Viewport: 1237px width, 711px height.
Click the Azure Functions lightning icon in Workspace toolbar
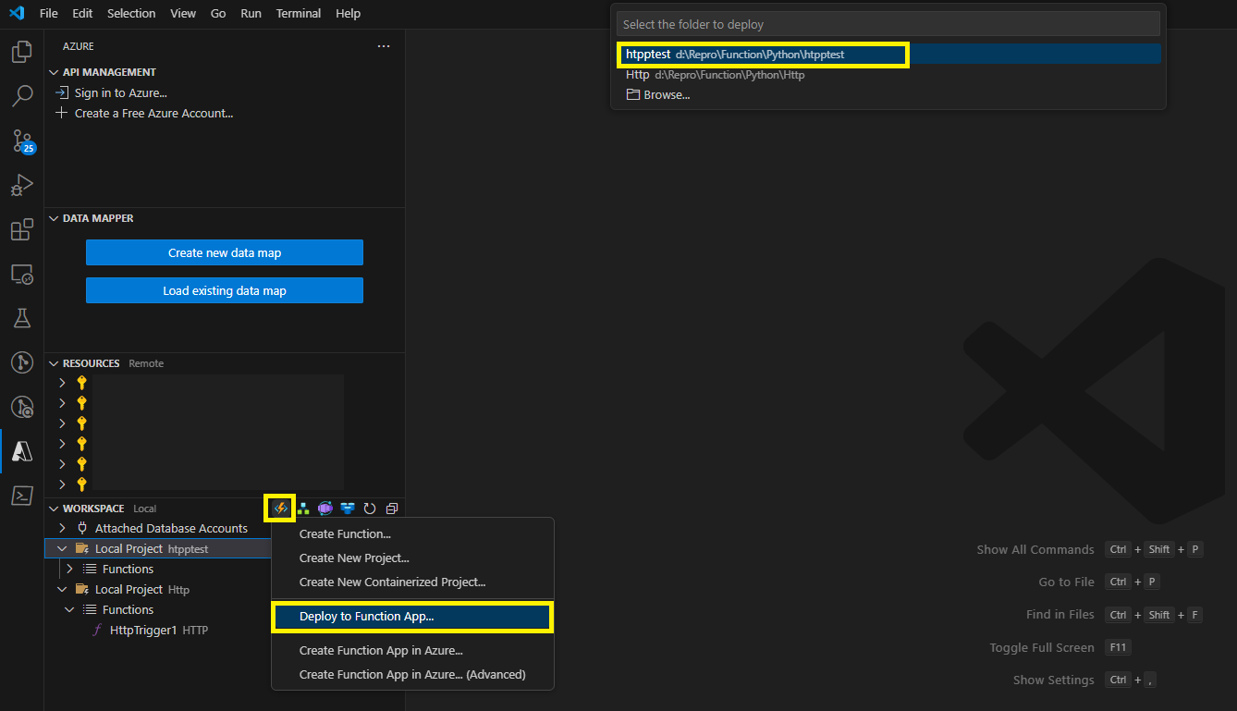tap(280, 509)
